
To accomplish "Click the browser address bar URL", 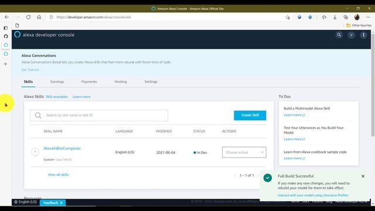I will click(x=94, y=17).
